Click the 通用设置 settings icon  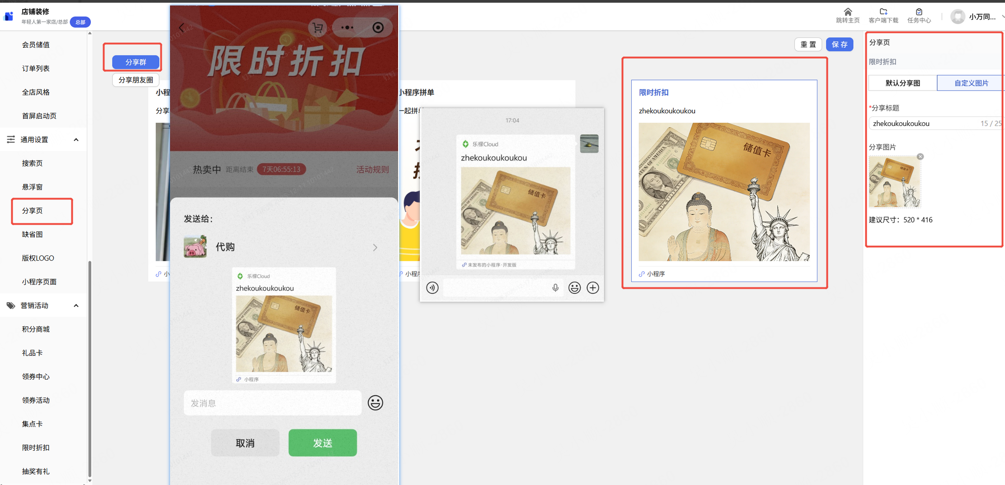[x=11, y=139]
